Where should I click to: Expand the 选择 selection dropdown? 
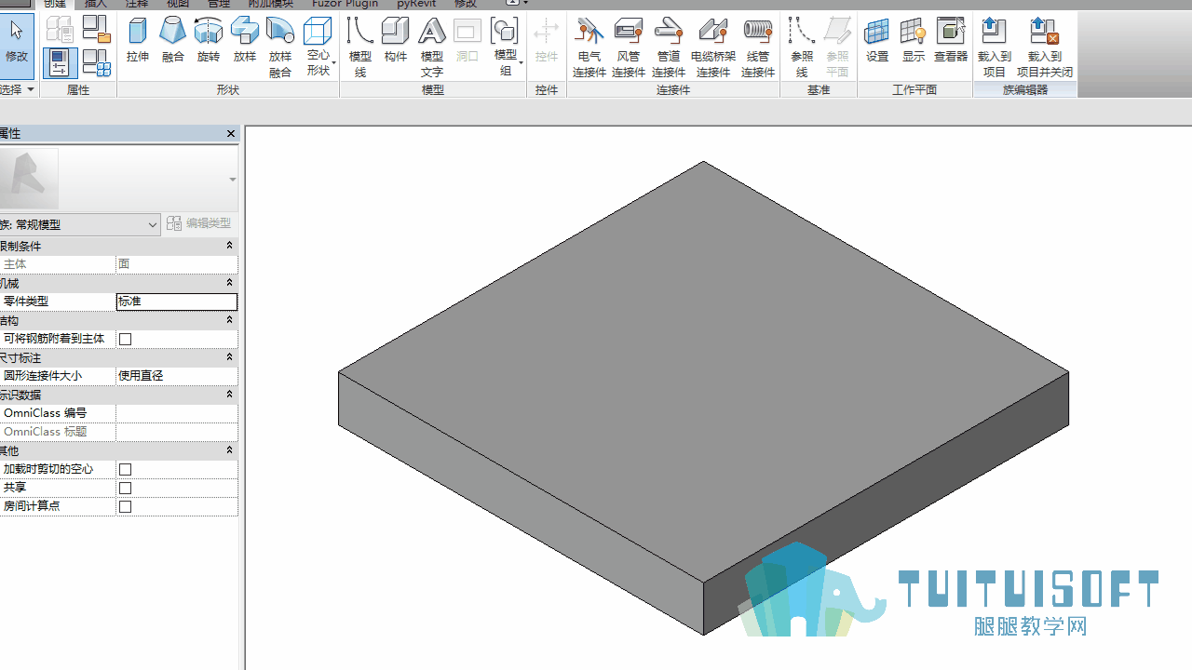pos(18,89)
